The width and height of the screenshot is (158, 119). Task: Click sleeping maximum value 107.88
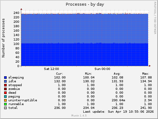click(146, 78)
